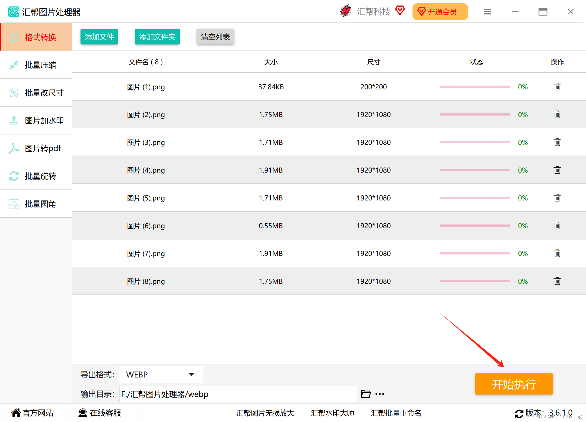Click the 输出目录 path field
Screen dimensions: 586x422
point(238,394)
